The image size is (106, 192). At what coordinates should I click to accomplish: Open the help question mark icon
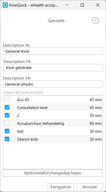pyautogui.click(x=95, y=21)
